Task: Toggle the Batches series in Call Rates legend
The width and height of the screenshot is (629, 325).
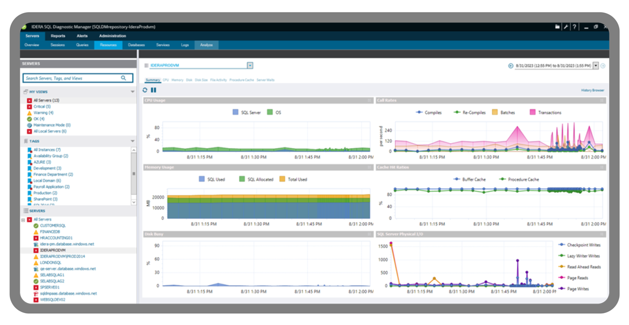Action: pos(504,113)
